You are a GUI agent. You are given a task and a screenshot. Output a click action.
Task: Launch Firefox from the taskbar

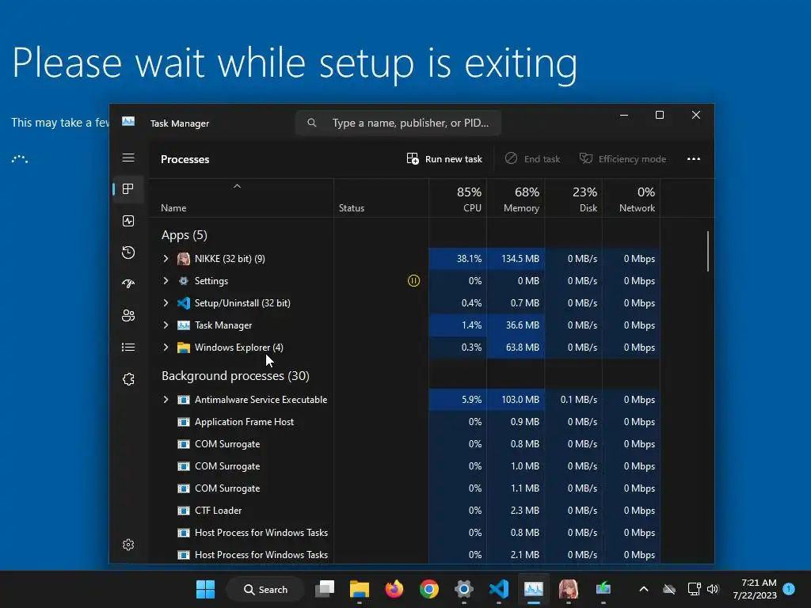pyautogui.click(x=394, y=589)
